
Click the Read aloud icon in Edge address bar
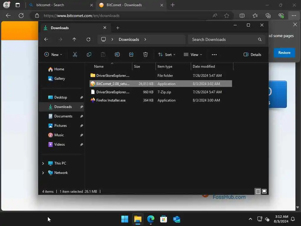click(215, 16)
